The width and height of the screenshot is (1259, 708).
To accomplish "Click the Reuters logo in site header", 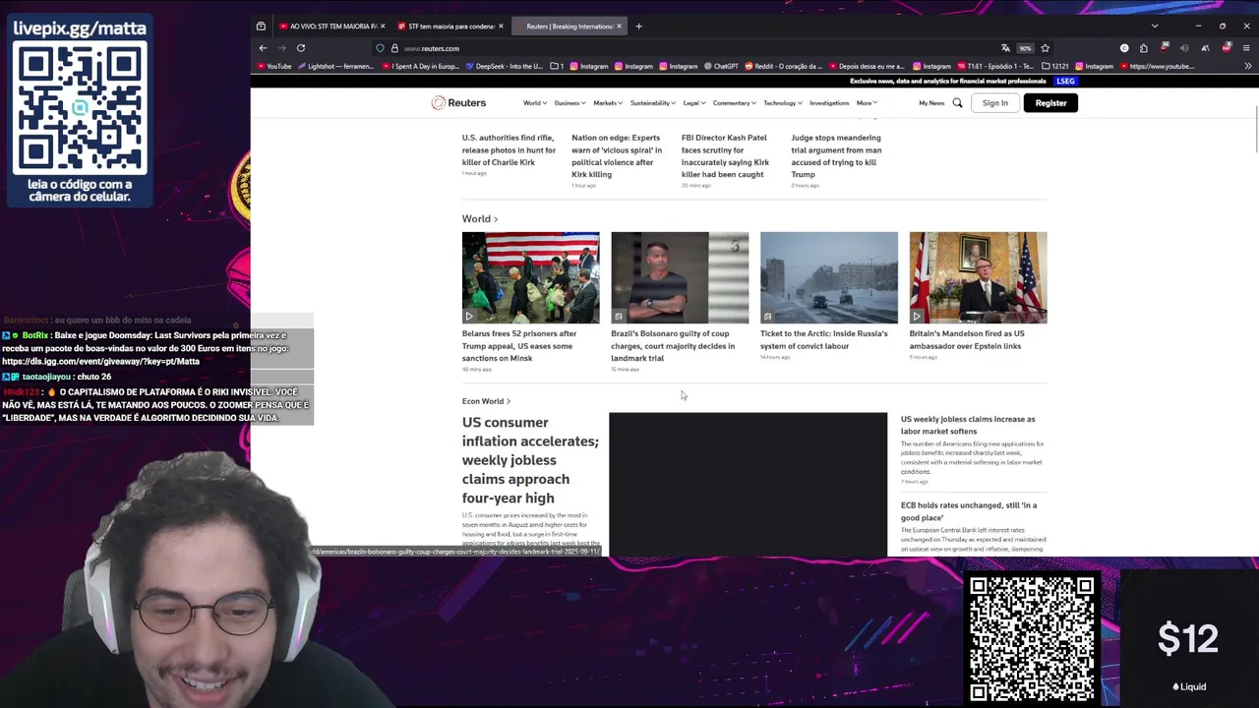I will [458, 102].
